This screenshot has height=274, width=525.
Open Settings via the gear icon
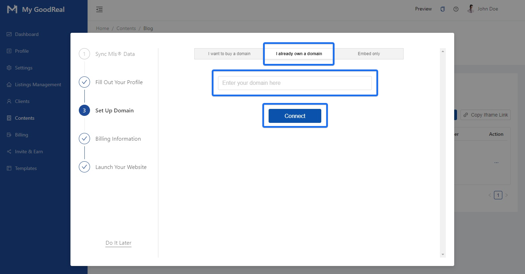pyautogui.click(x=8, y=68)
